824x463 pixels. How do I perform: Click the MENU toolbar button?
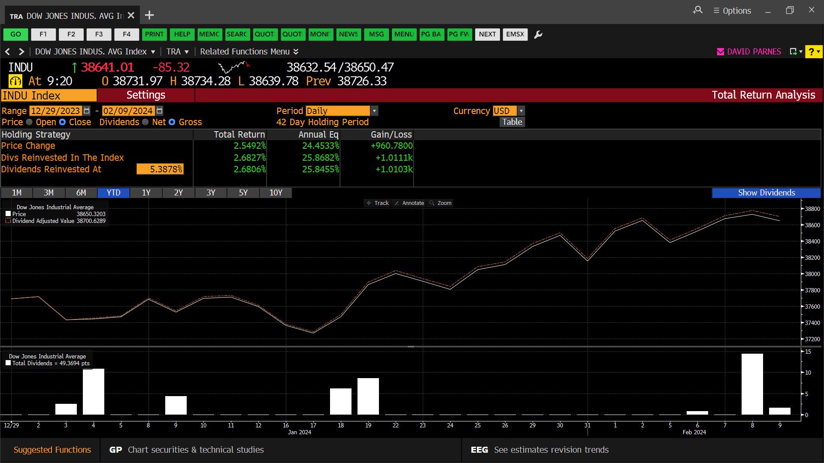pyautogui.click(x=404, y=34)
